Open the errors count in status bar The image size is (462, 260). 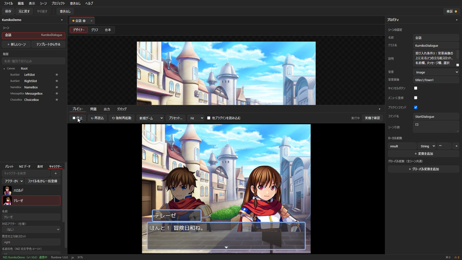coord(448,257)
